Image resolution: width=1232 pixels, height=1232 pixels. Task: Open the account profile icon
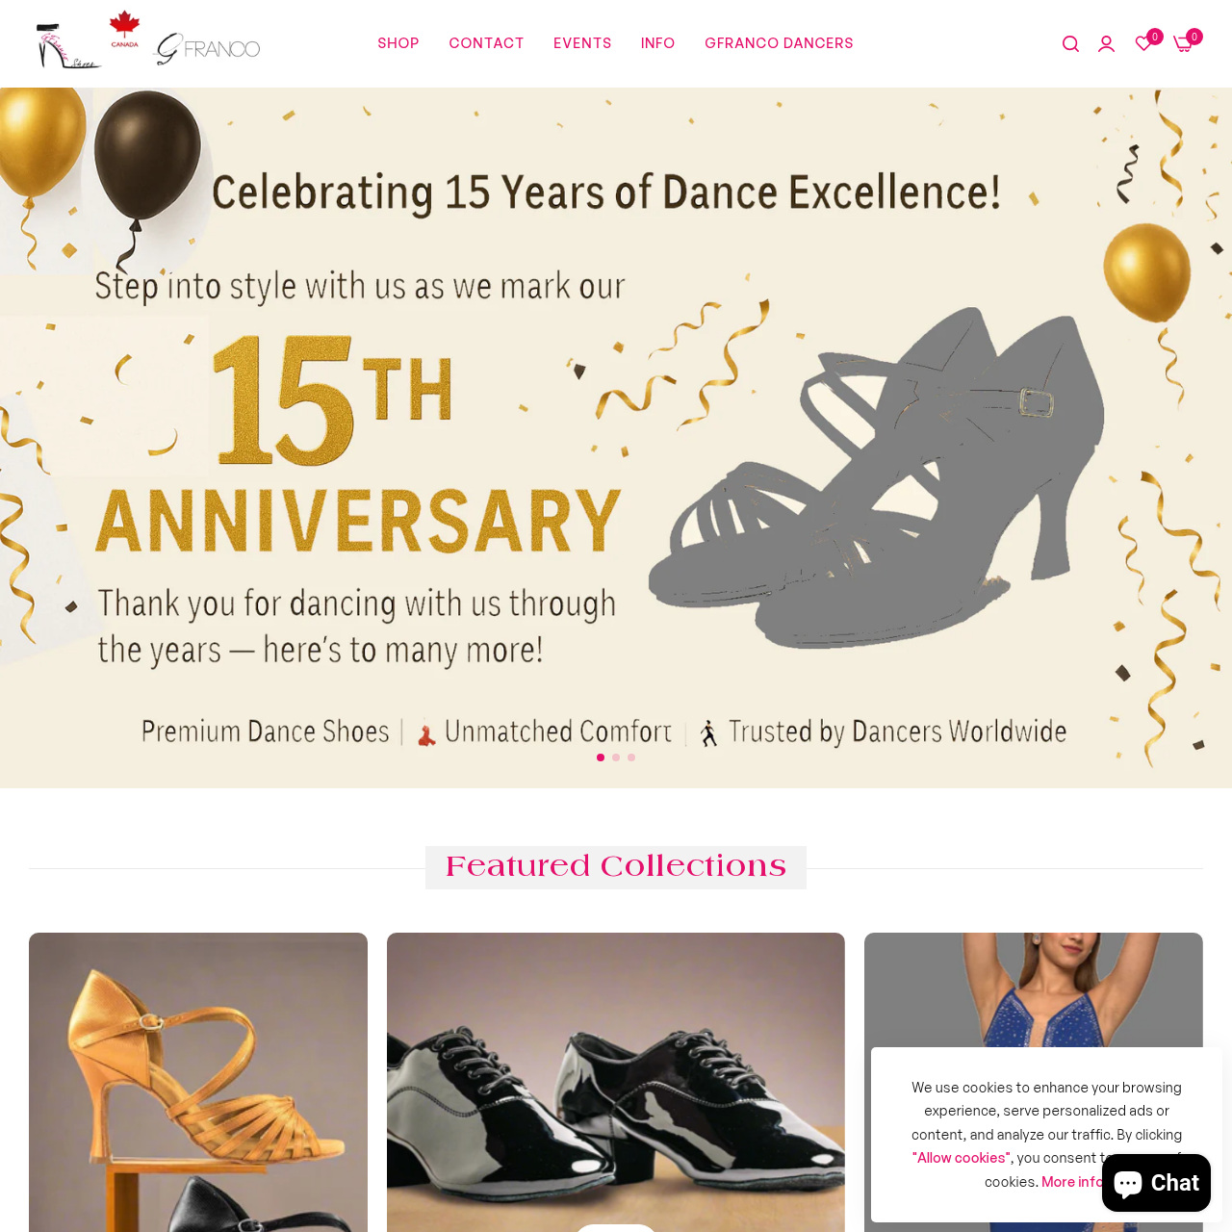click(x=1106, y=44)
